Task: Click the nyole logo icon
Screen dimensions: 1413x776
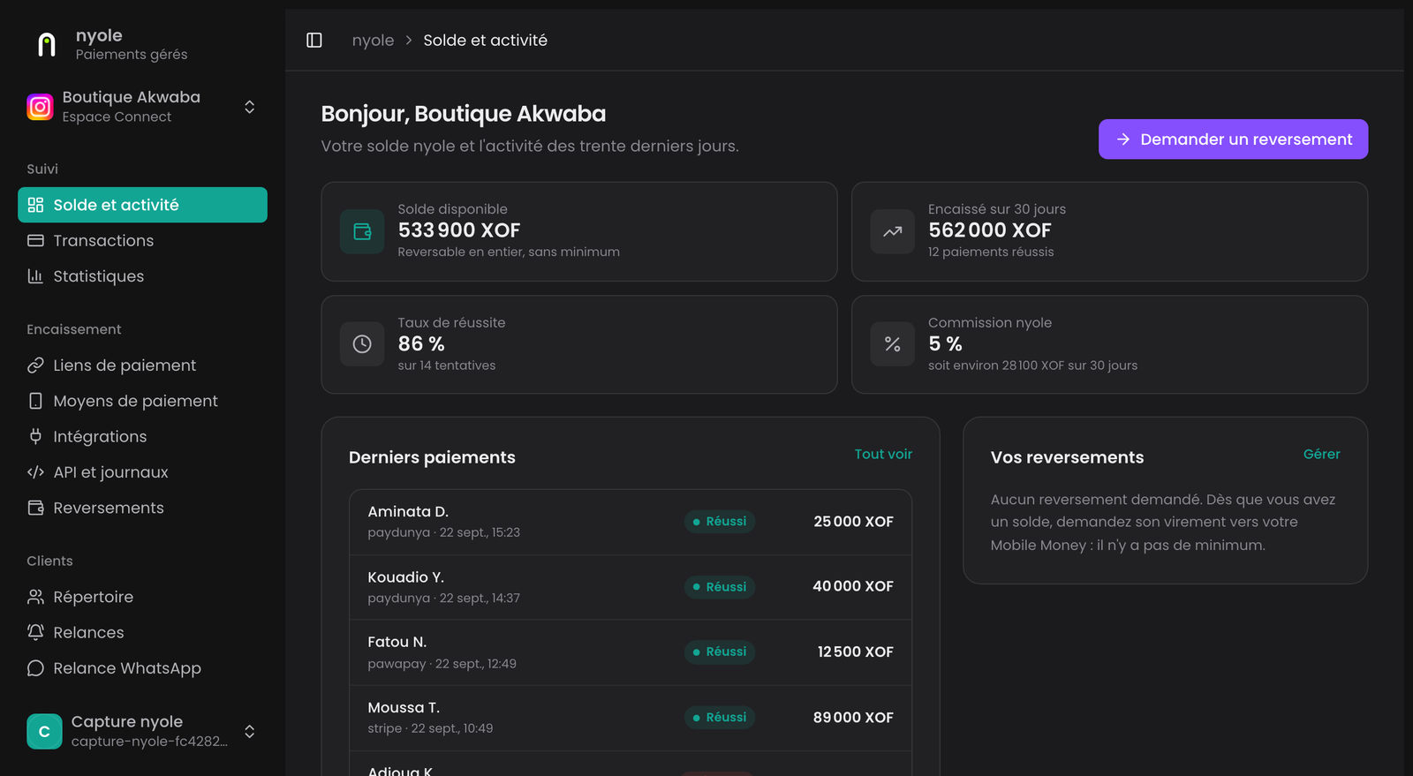Action: [x=47, y=44]
